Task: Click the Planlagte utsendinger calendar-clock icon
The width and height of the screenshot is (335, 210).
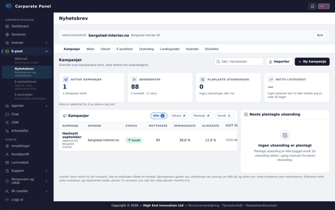Action: [x=203, y=79]
